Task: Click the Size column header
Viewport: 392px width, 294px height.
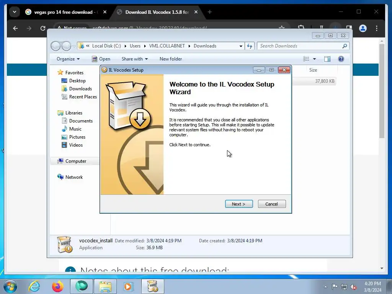Action: [313, 70]
